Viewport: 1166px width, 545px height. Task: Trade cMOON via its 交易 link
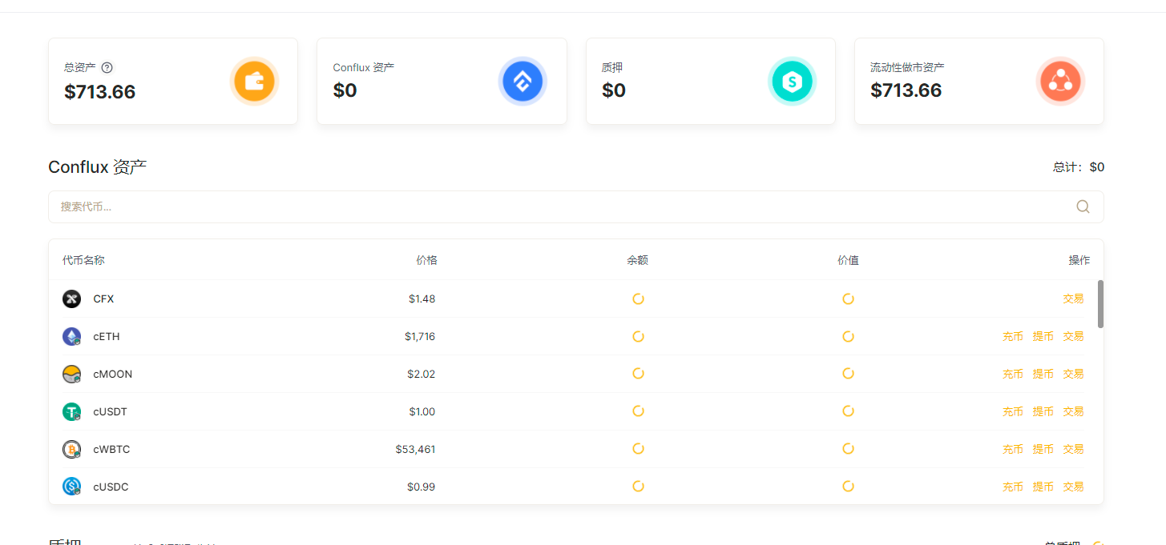[1073, 375]
